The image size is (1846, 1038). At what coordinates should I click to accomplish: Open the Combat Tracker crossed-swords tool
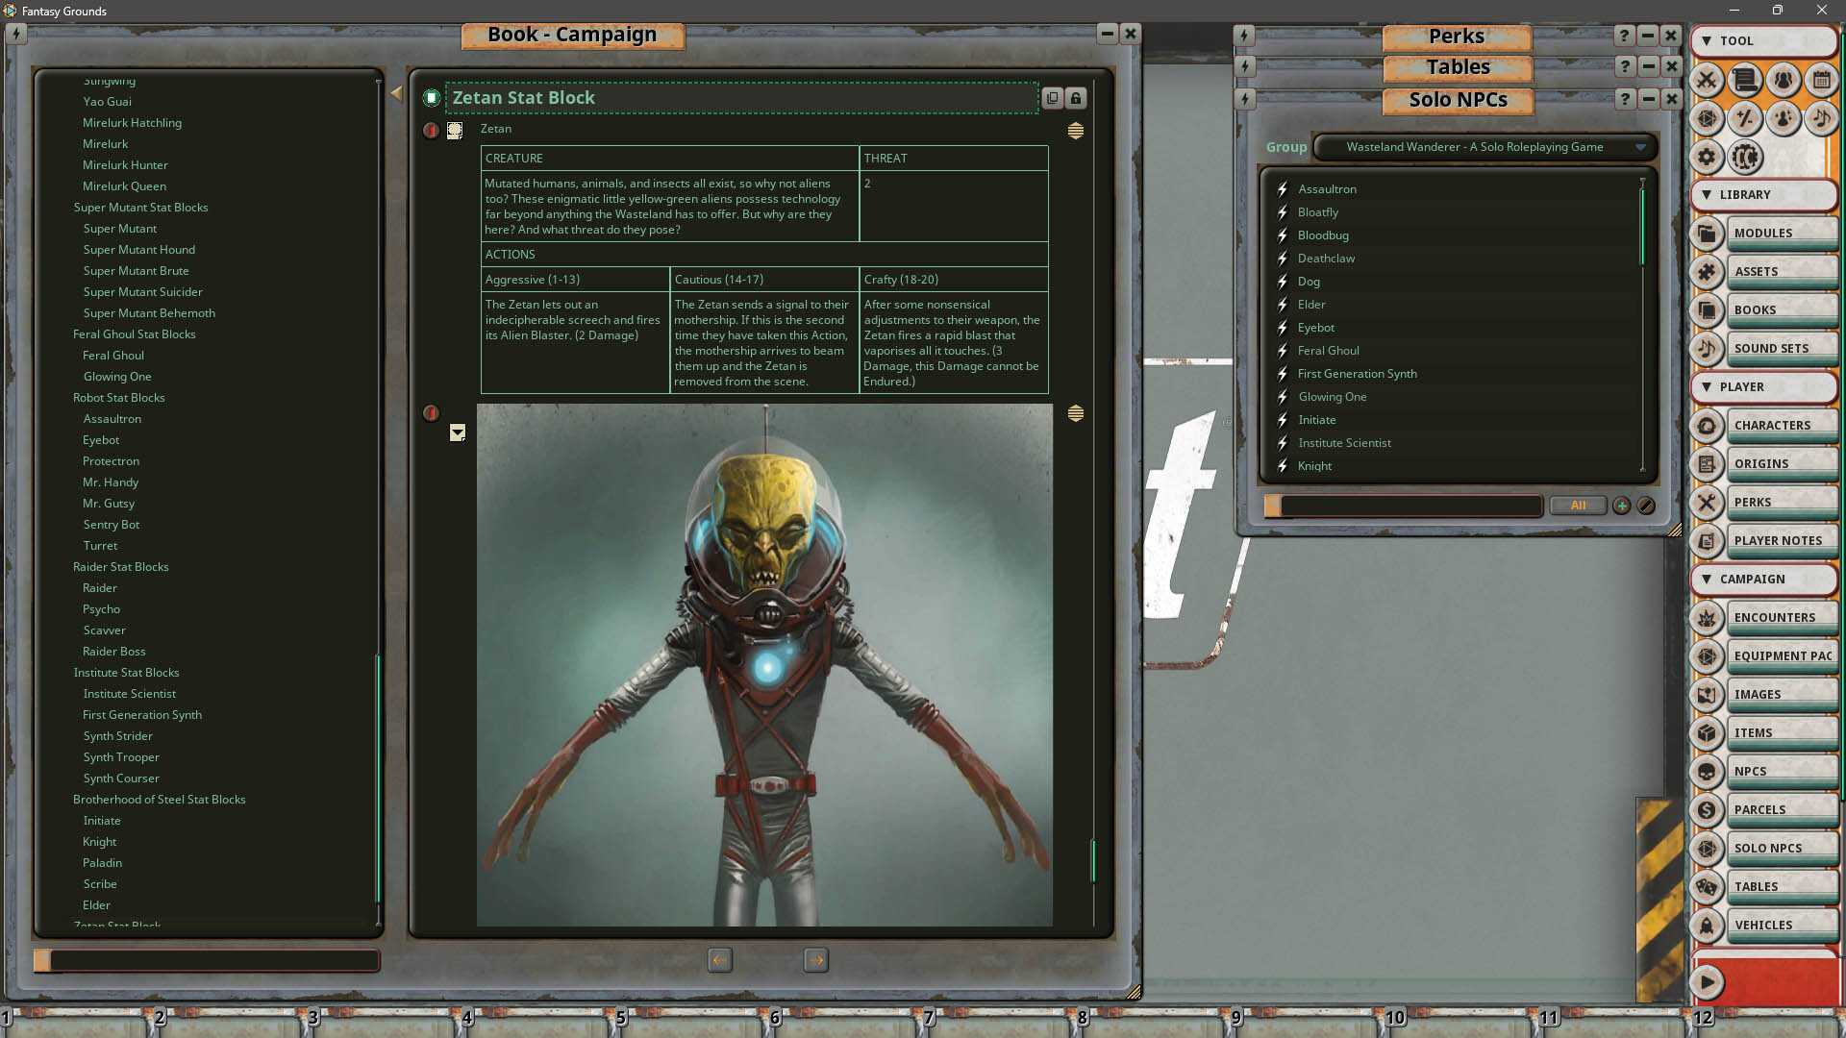click(1707, 80)
